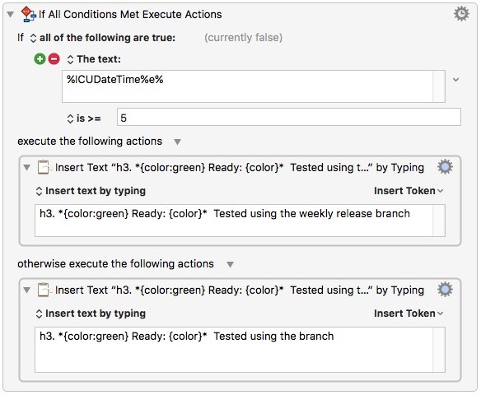Screen dimensions: 481x395
Task: Click second Insert Text clipboard icon
Action: [44, 290]
